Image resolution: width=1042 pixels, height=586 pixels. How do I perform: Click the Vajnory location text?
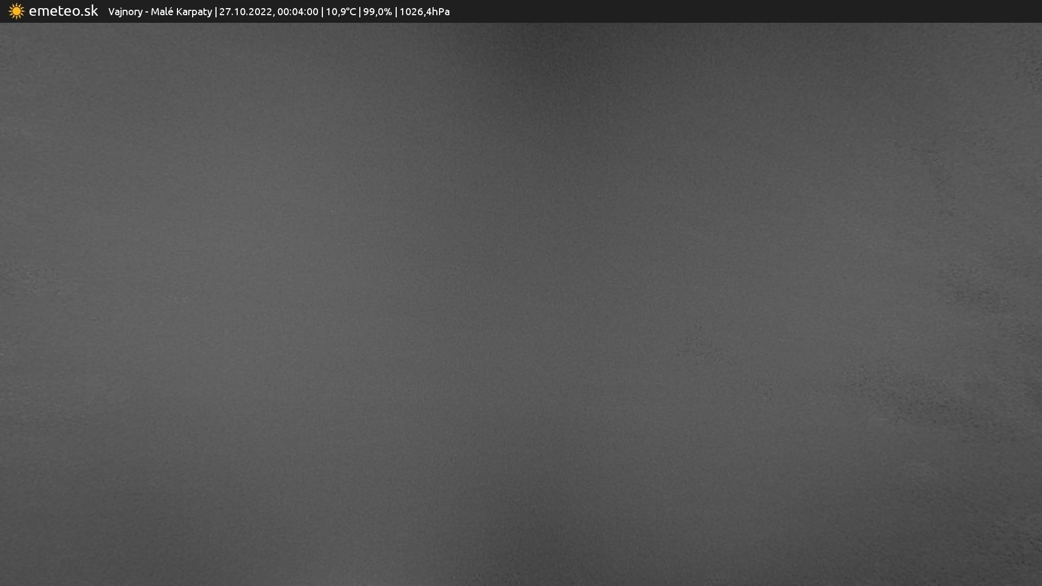click(x=125, y=12)
